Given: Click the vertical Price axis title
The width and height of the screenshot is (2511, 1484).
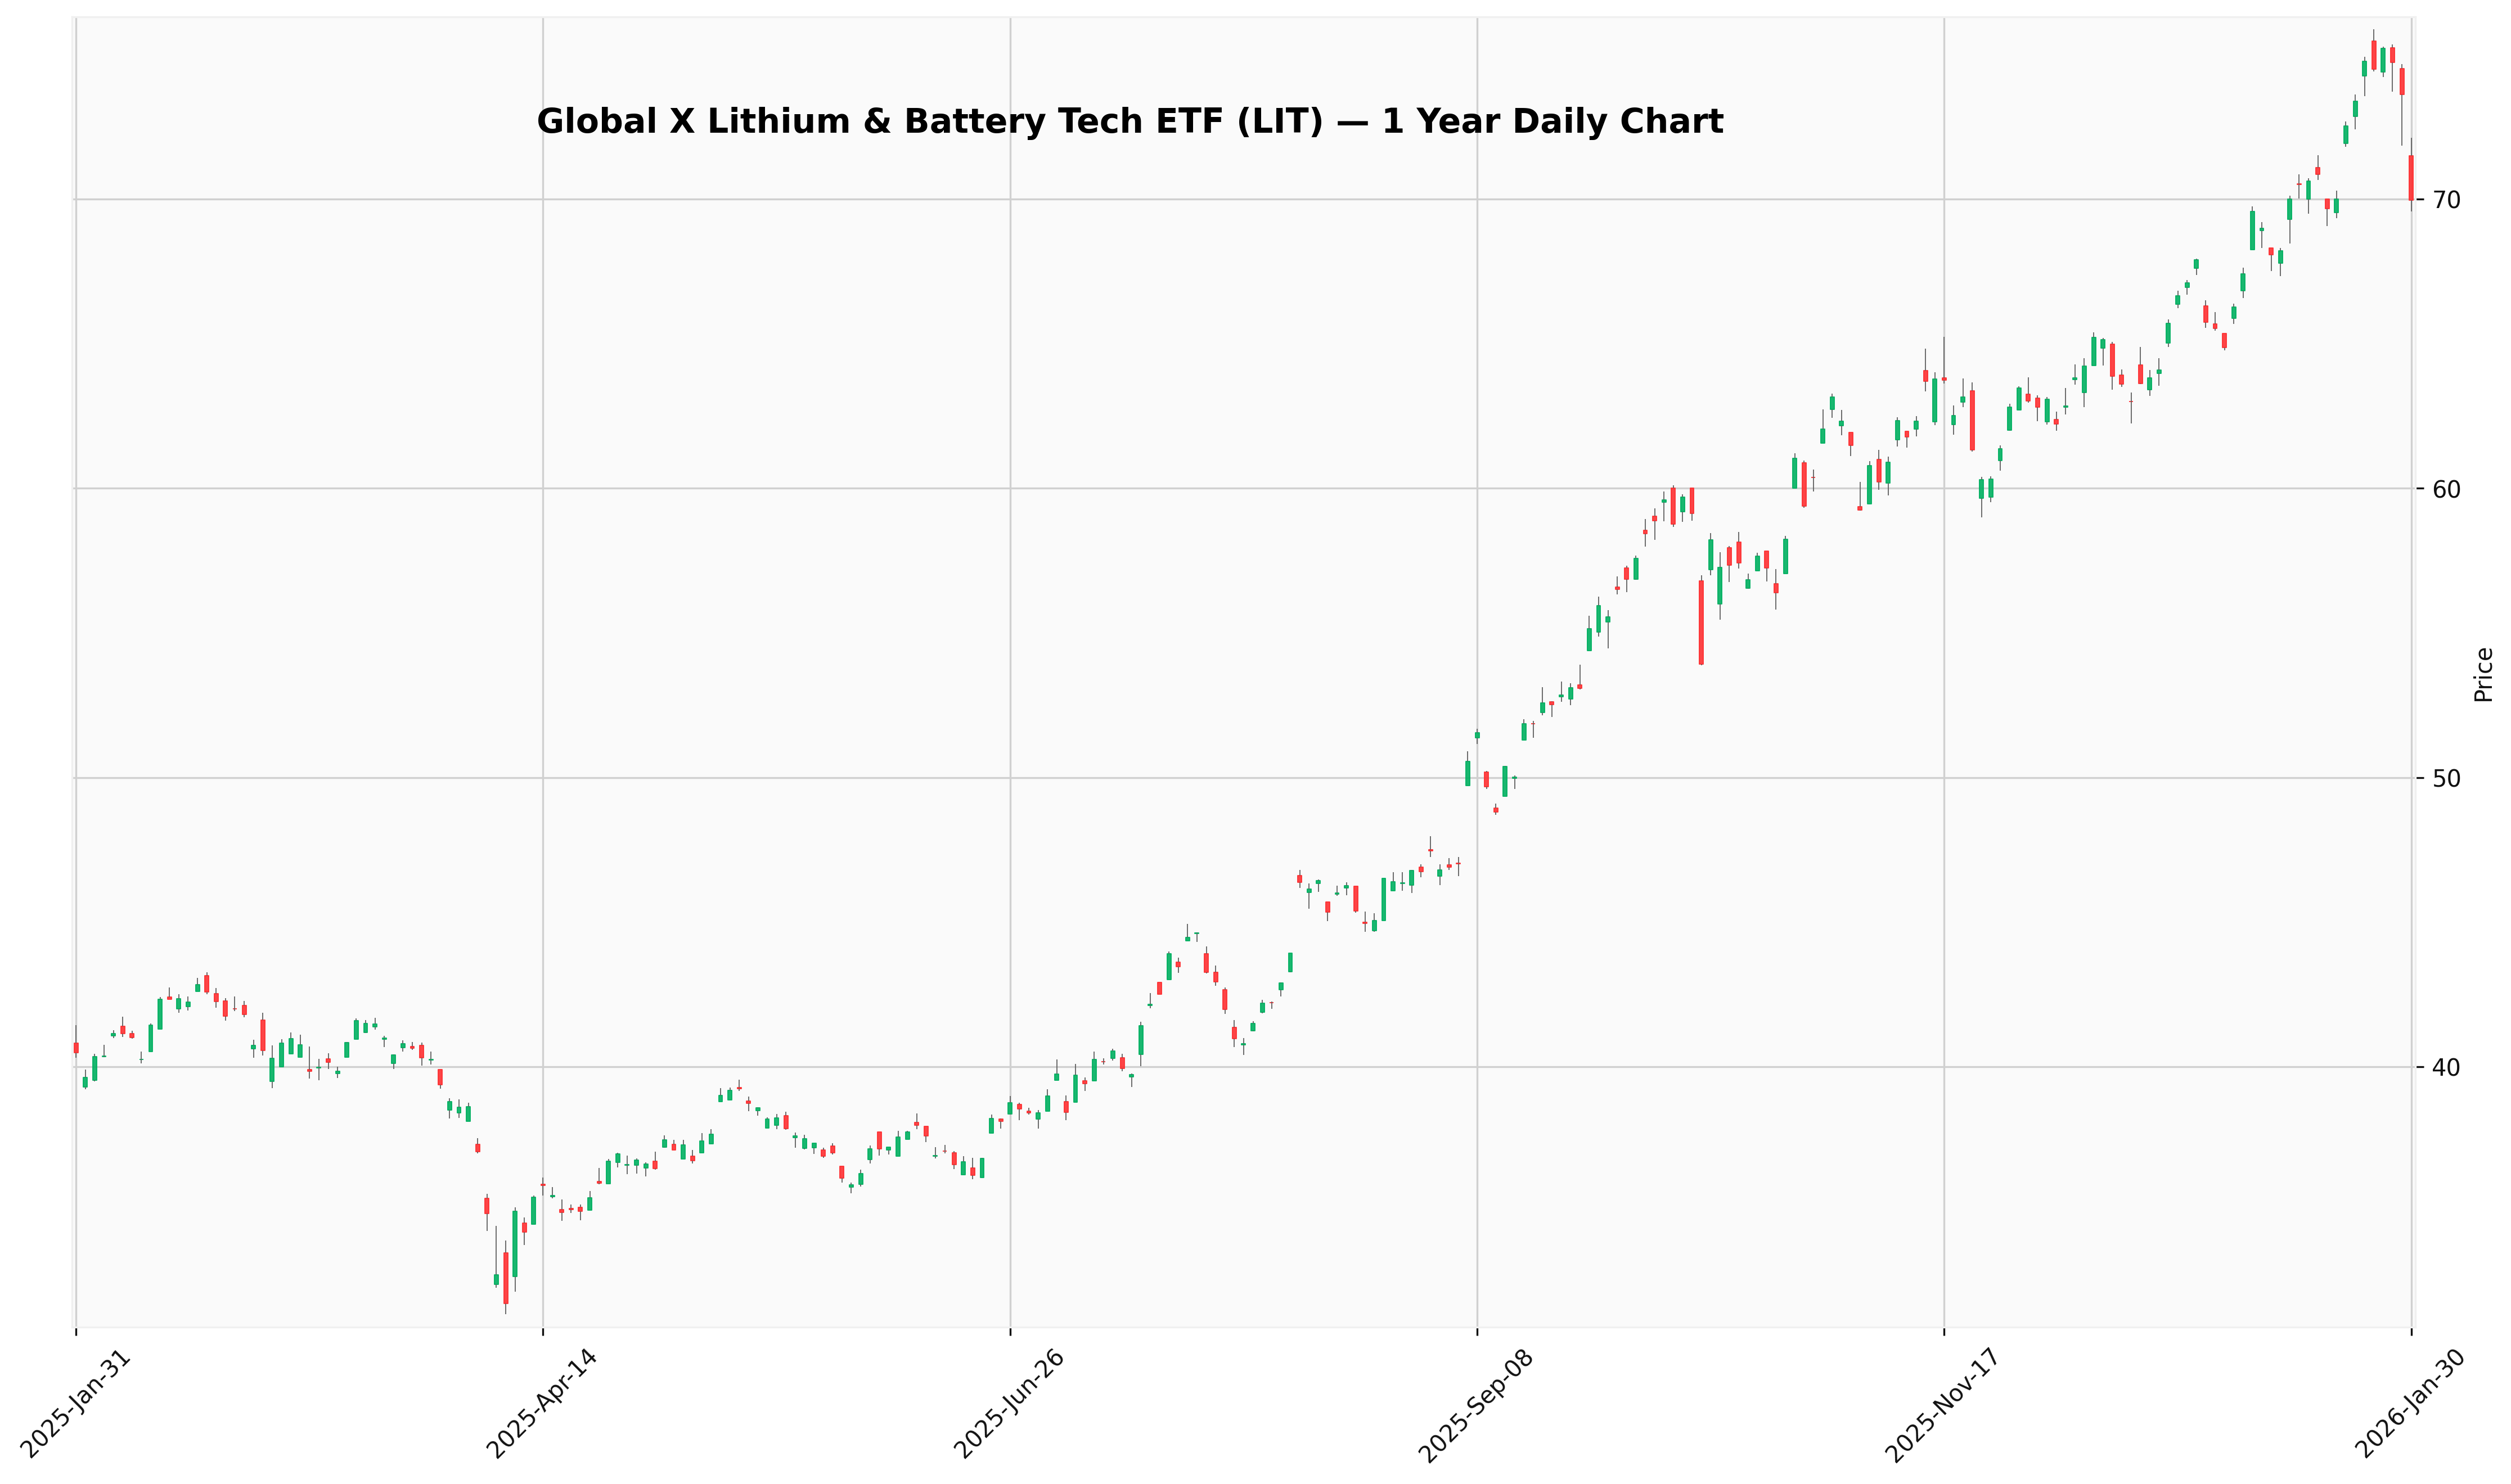Looking at the screenshot, I should (2483, 674).
